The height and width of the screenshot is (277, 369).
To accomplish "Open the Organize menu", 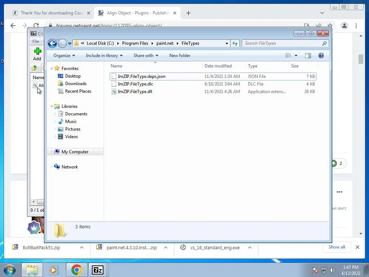I will pos(64,56).
